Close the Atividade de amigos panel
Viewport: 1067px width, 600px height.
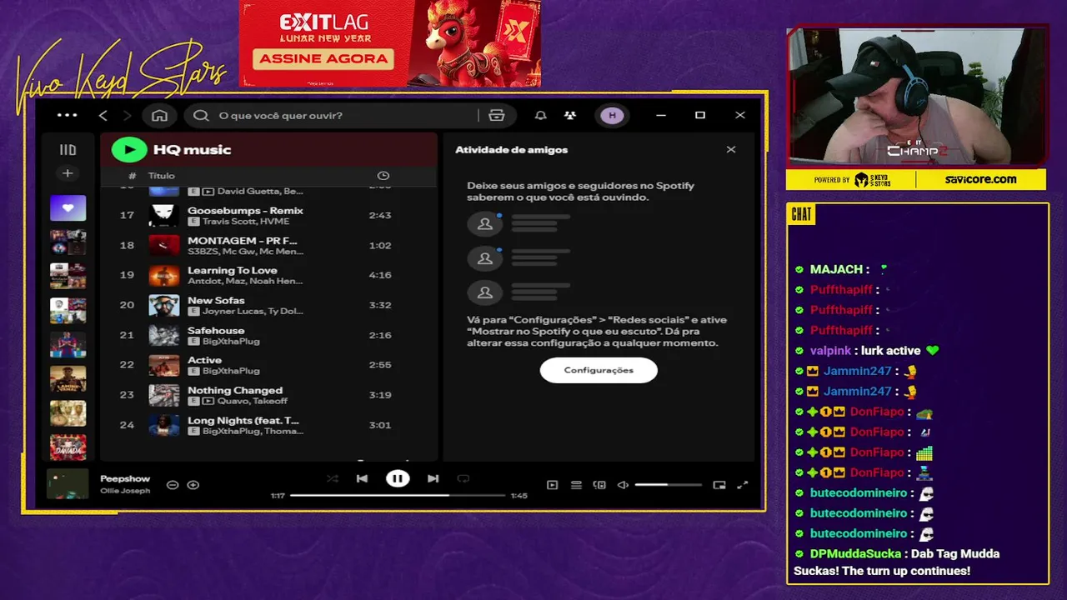point(731,150)
